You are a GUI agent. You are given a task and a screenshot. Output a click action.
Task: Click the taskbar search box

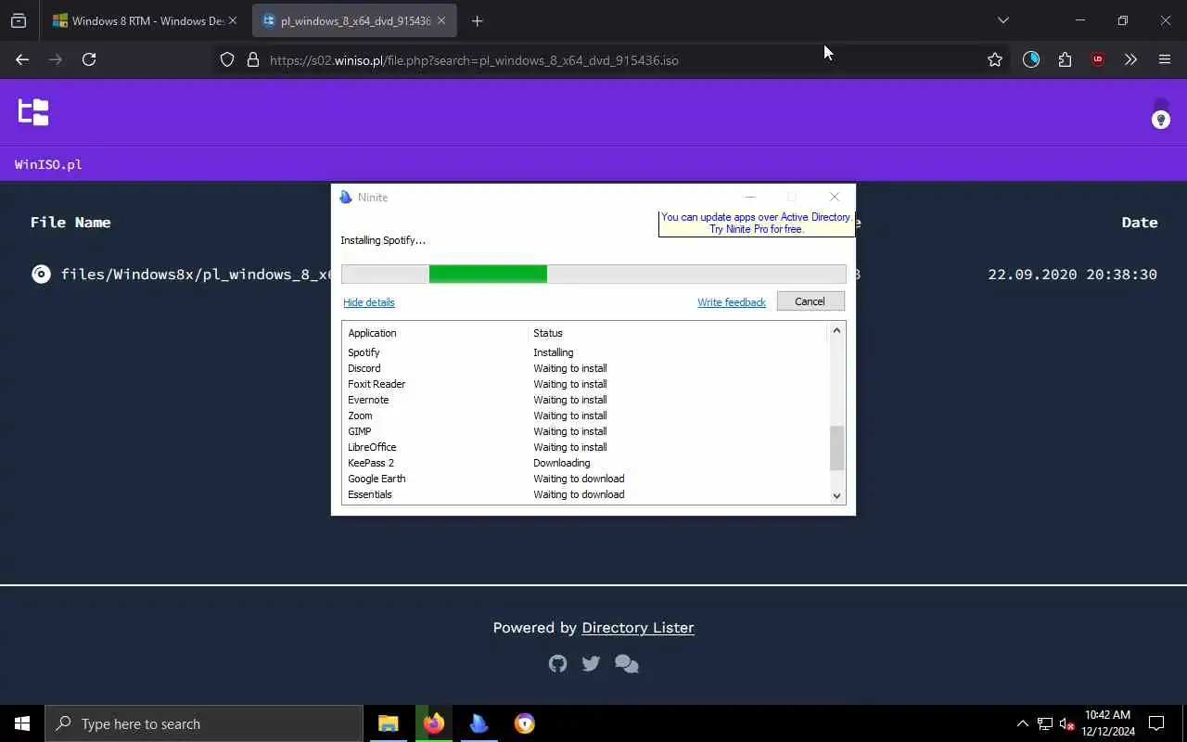tap(204, 723)
